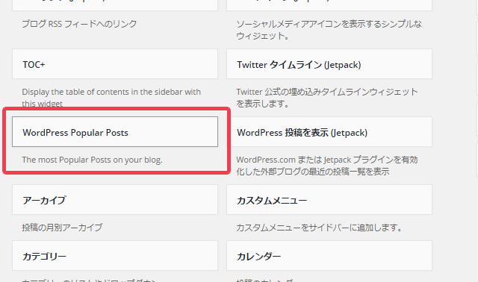Viewport: 478px width, 282px height.
Task: Click 'The most Popular Posts on your blog.' text
Action: click(x=92, y=160)
